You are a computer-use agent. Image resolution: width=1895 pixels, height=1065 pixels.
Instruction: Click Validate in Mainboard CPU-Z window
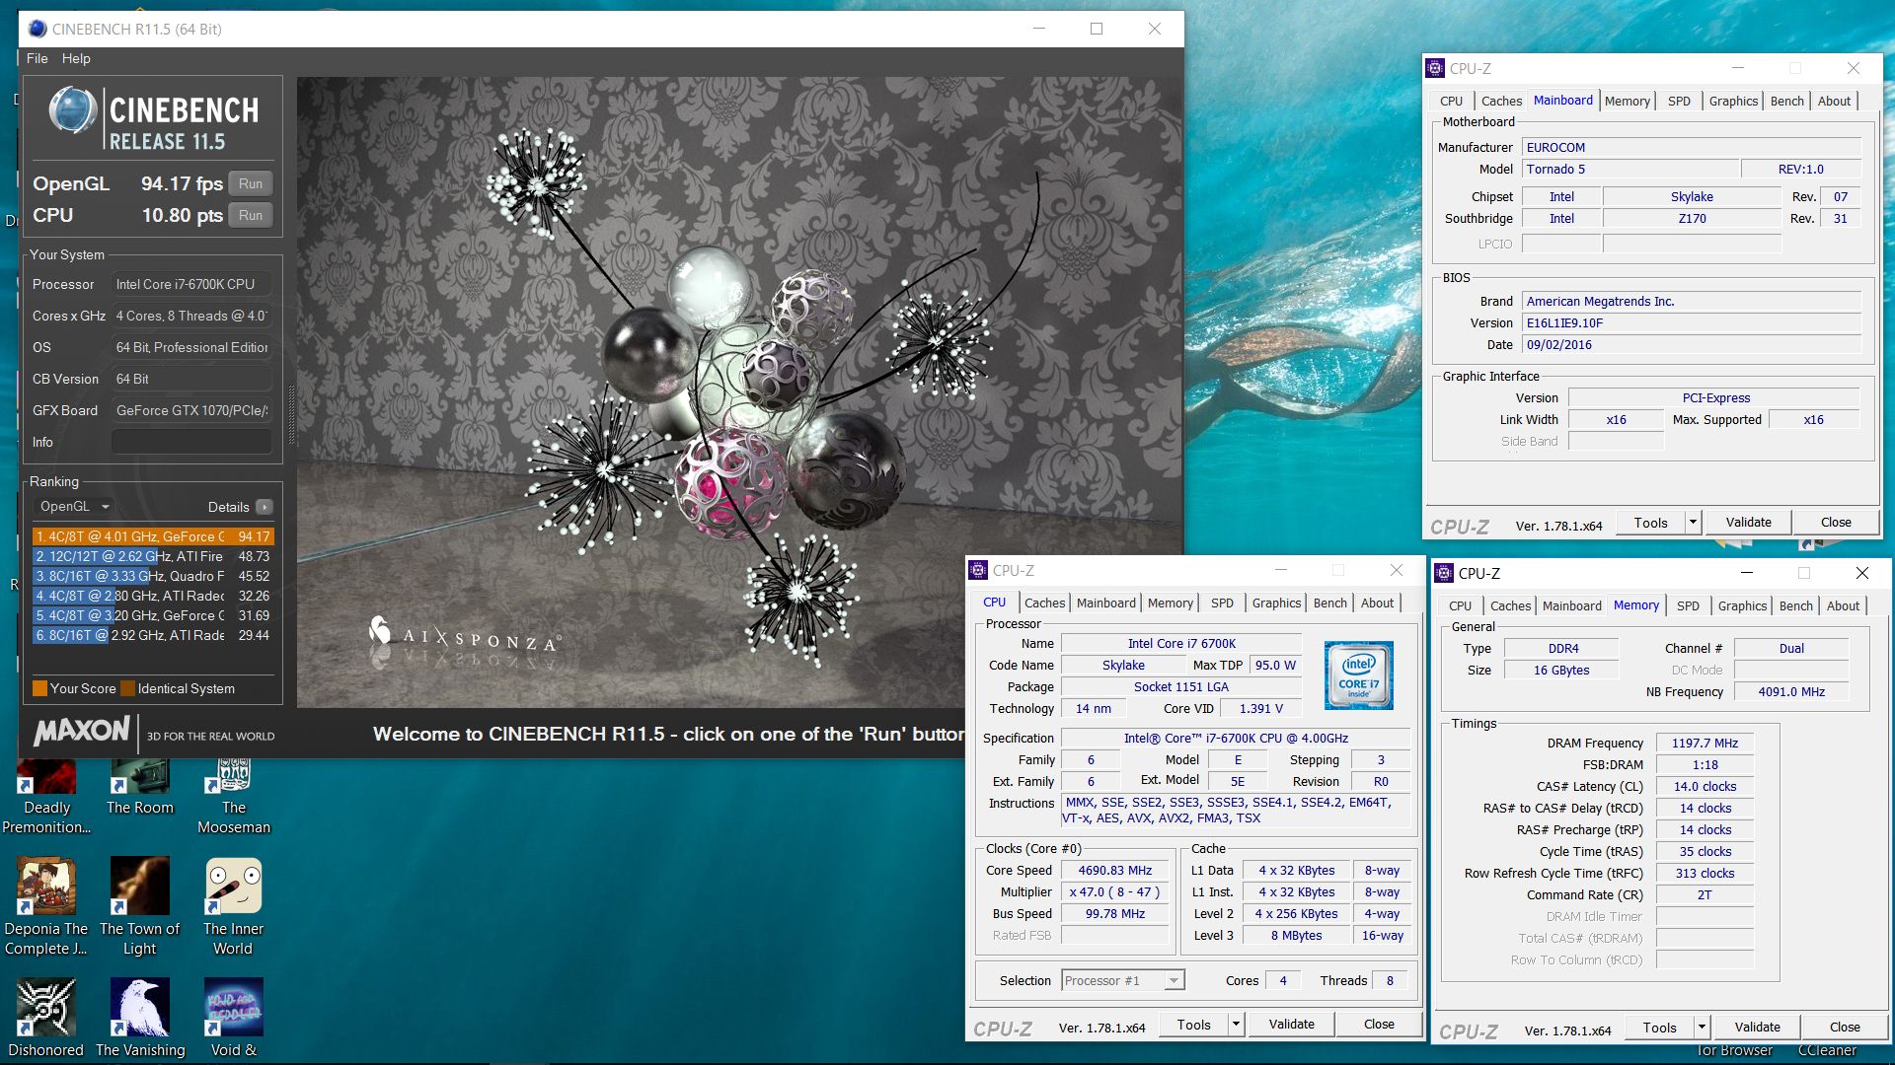[x=1748, y=523]
